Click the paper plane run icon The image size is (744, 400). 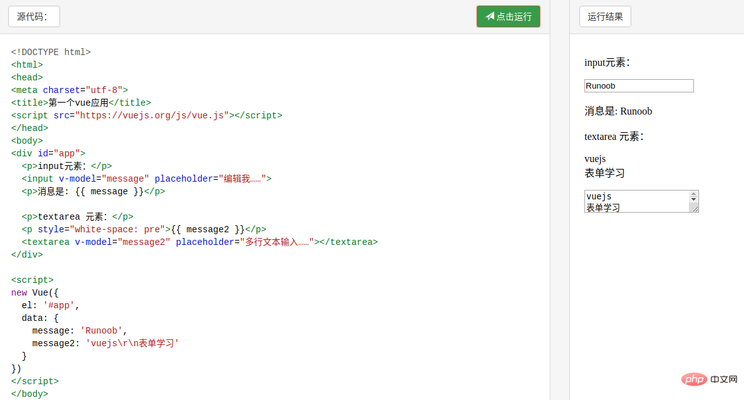[489, 16]
